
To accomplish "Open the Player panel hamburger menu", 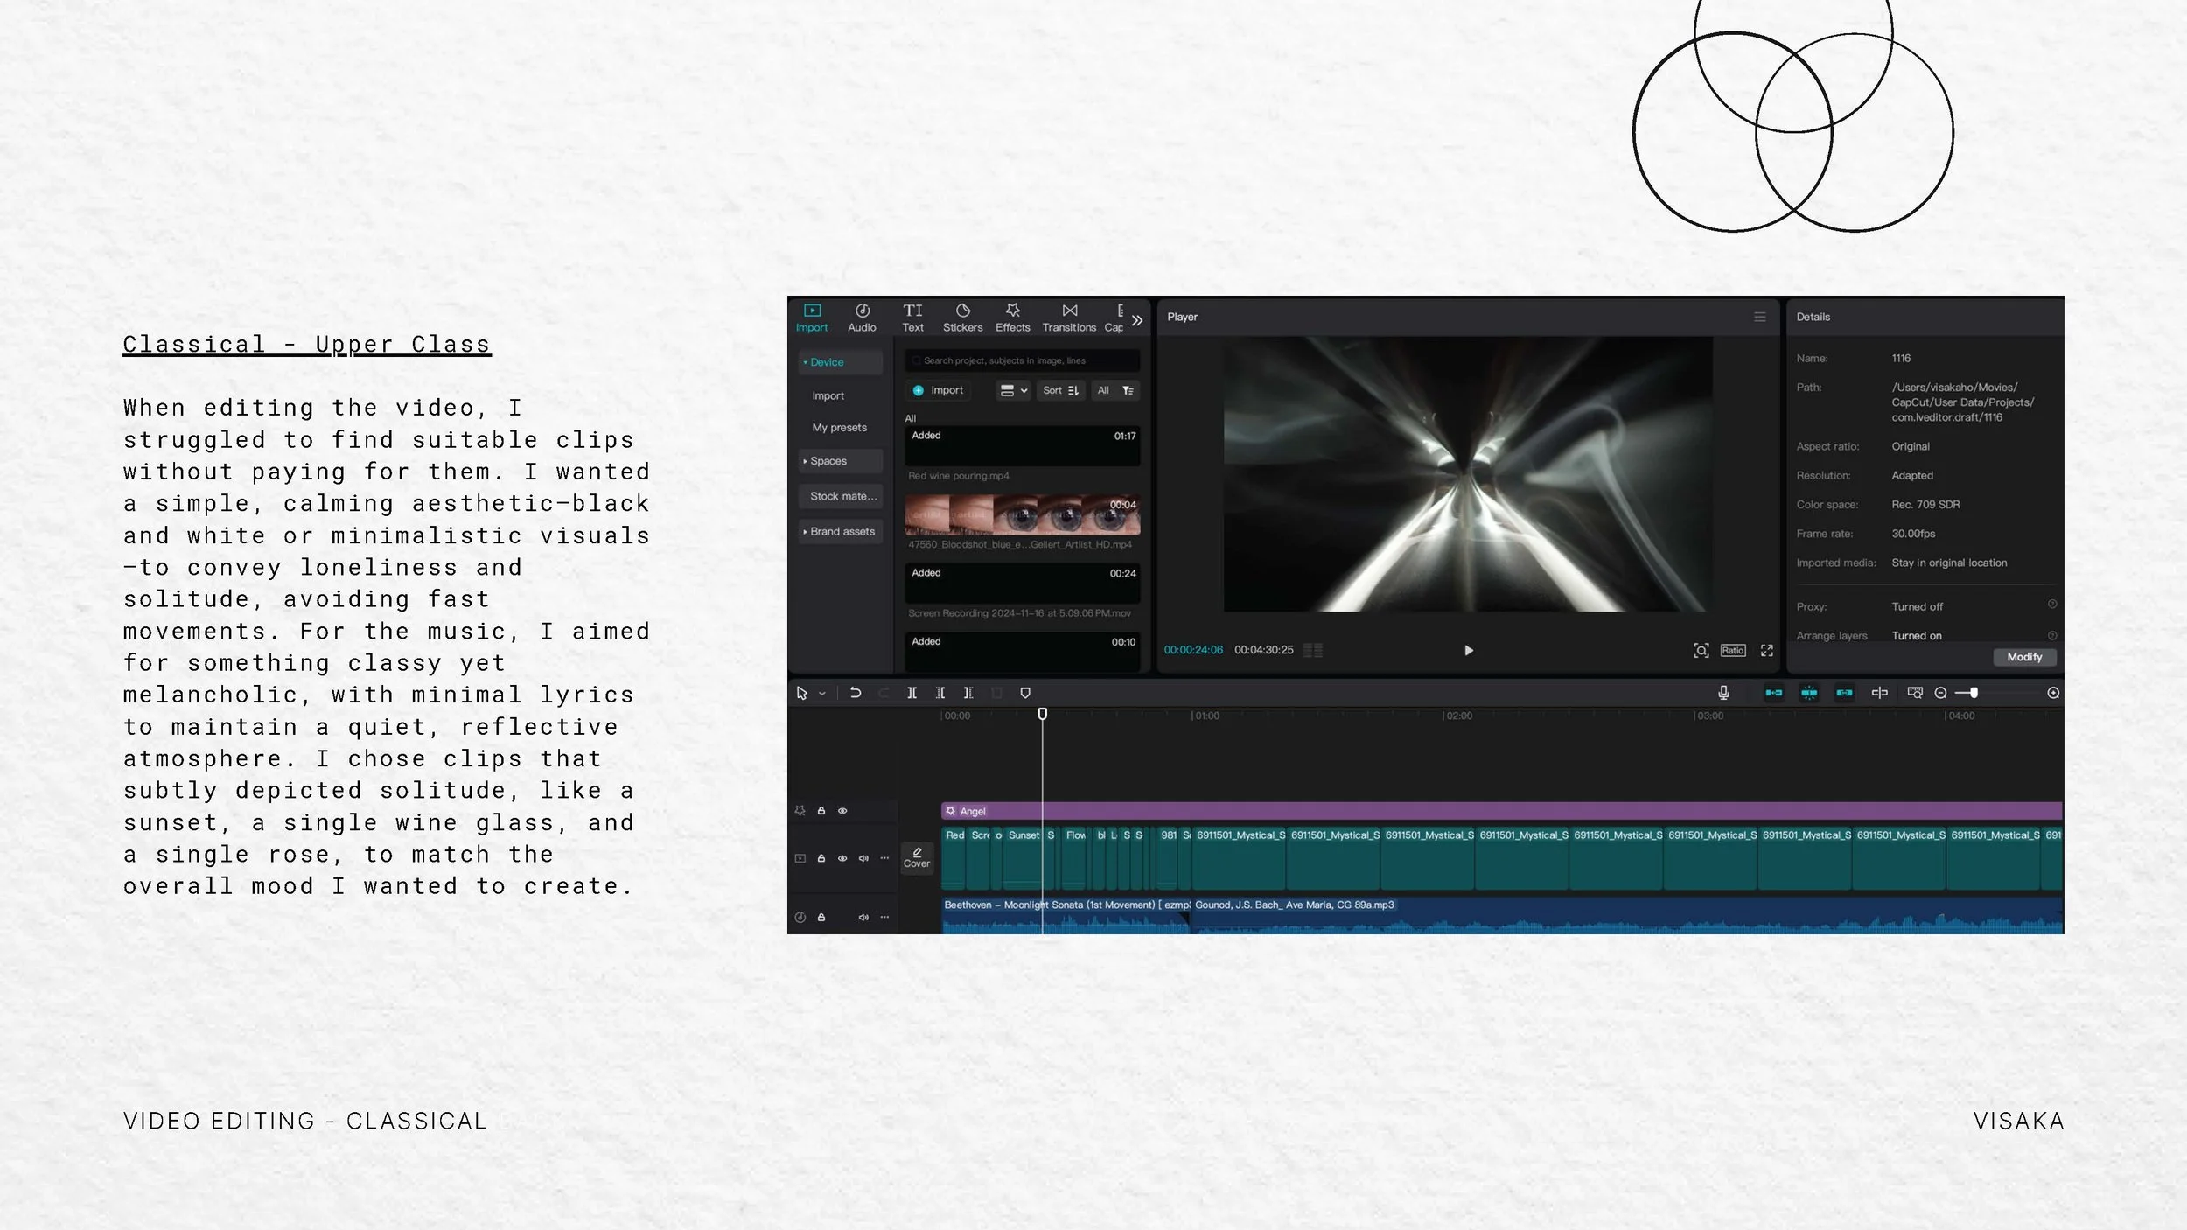I will tap(1760, 317).
